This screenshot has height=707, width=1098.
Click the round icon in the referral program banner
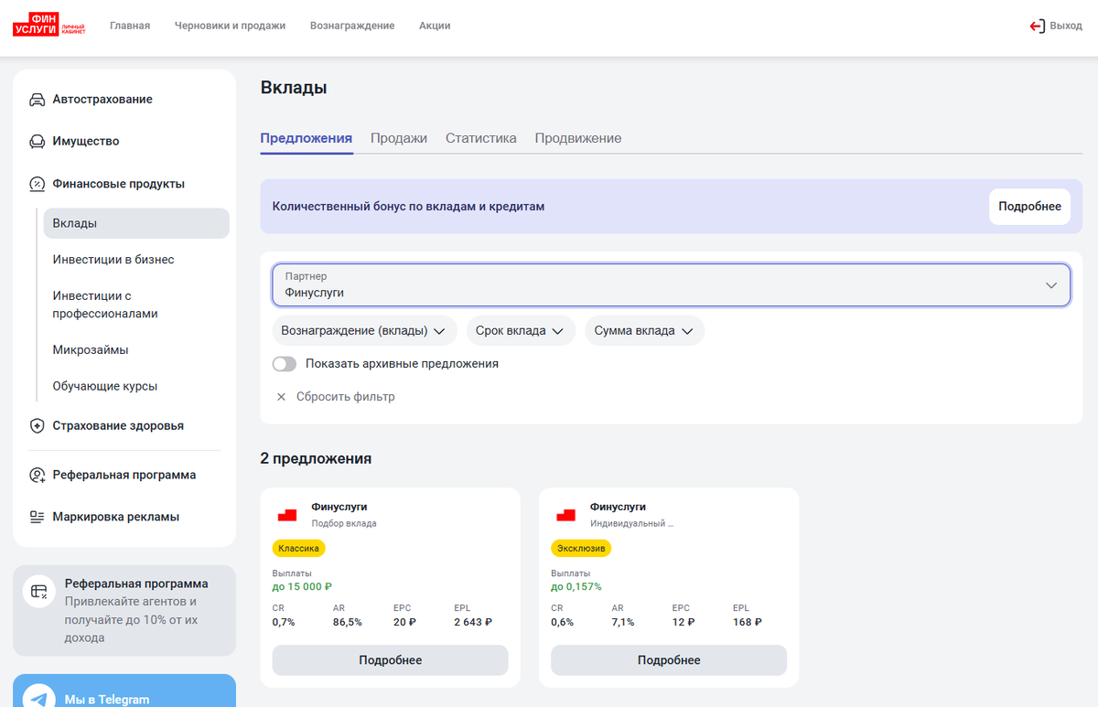39,592
